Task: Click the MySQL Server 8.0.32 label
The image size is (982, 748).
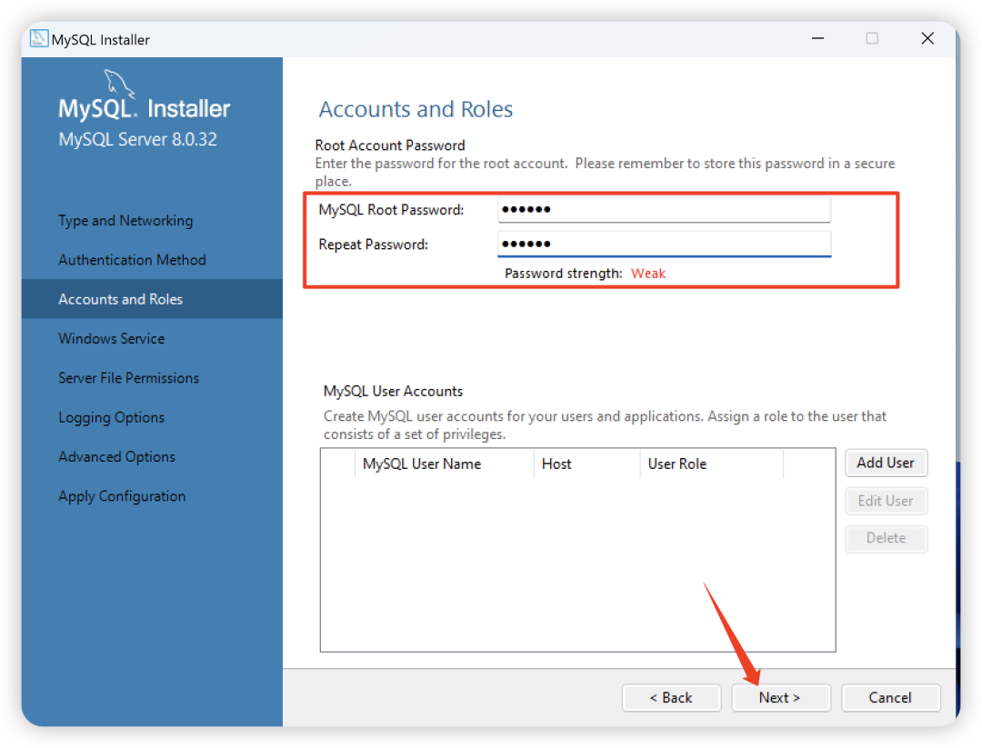Action: [x=138, y=139]
